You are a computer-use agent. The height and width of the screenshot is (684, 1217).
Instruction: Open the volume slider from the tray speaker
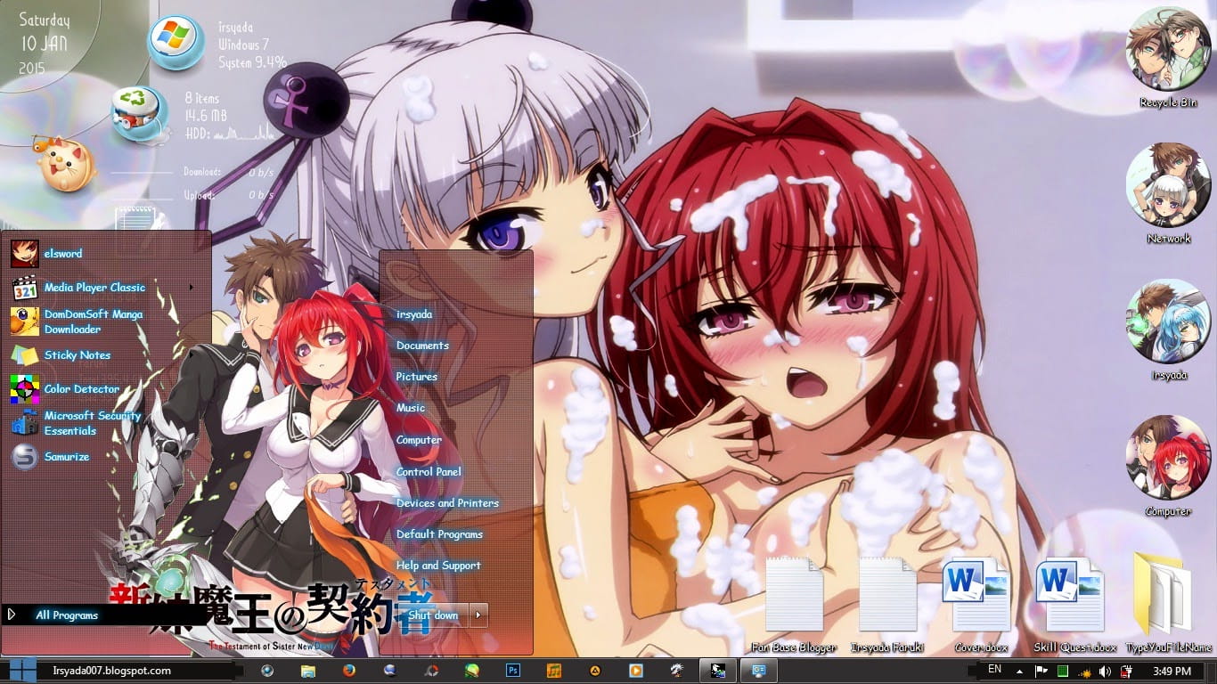pyautogui.click(x=1105, y=671)
